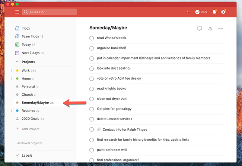Click attachment paperclip on Ralph Tingey task
242x166 pixels.
point(99,130)
